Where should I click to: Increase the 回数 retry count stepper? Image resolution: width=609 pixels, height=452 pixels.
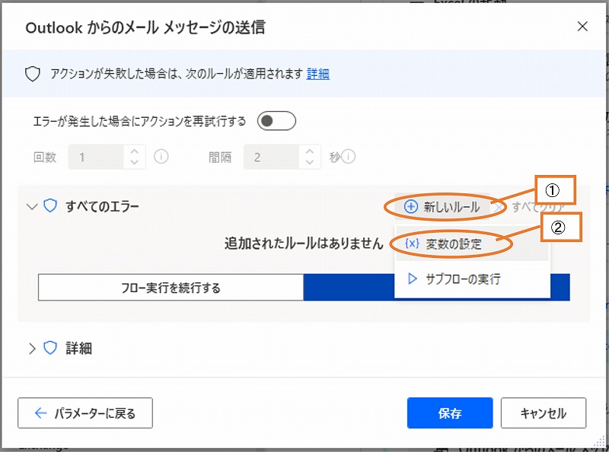coord(135,152)
